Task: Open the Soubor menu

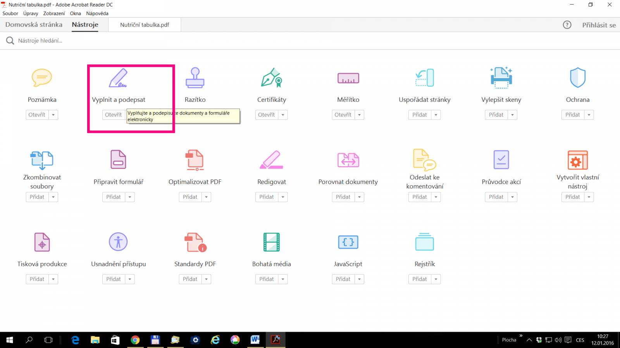Action: click(10, 13)
